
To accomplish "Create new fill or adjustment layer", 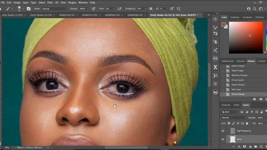I will click(x=250, y=147).
